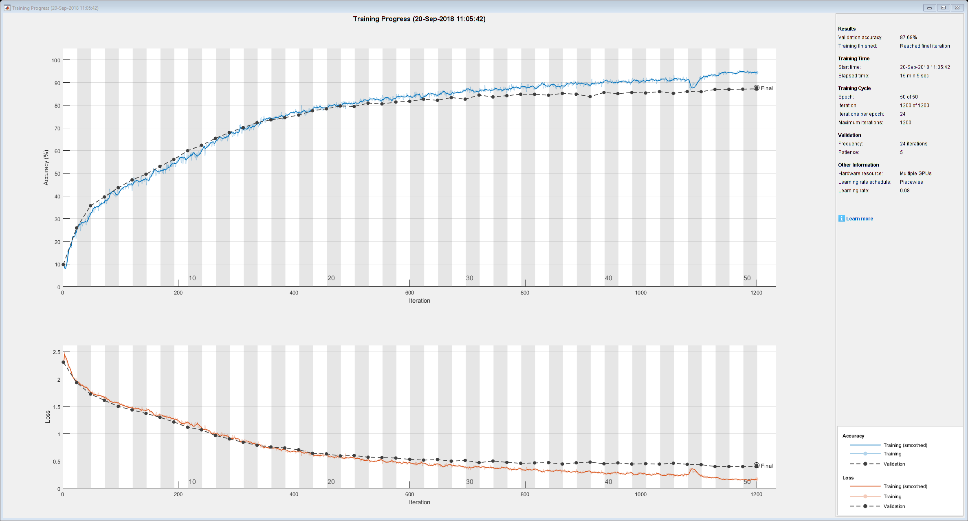The width and height of the screenshot is (968, 521).
Task: Select orange Training (smoothed) loss legend line
Action: (x=865, y=486)
